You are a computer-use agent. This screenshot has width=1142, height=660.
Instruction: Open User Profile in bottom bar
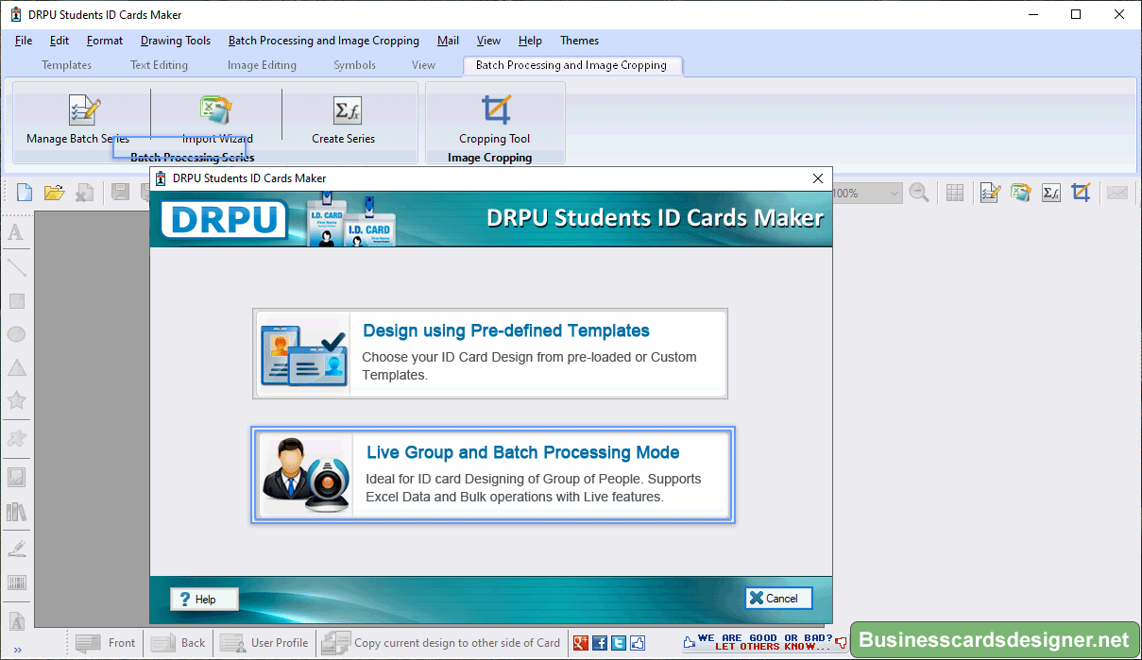pyautogui.click(x=264, y=643)
